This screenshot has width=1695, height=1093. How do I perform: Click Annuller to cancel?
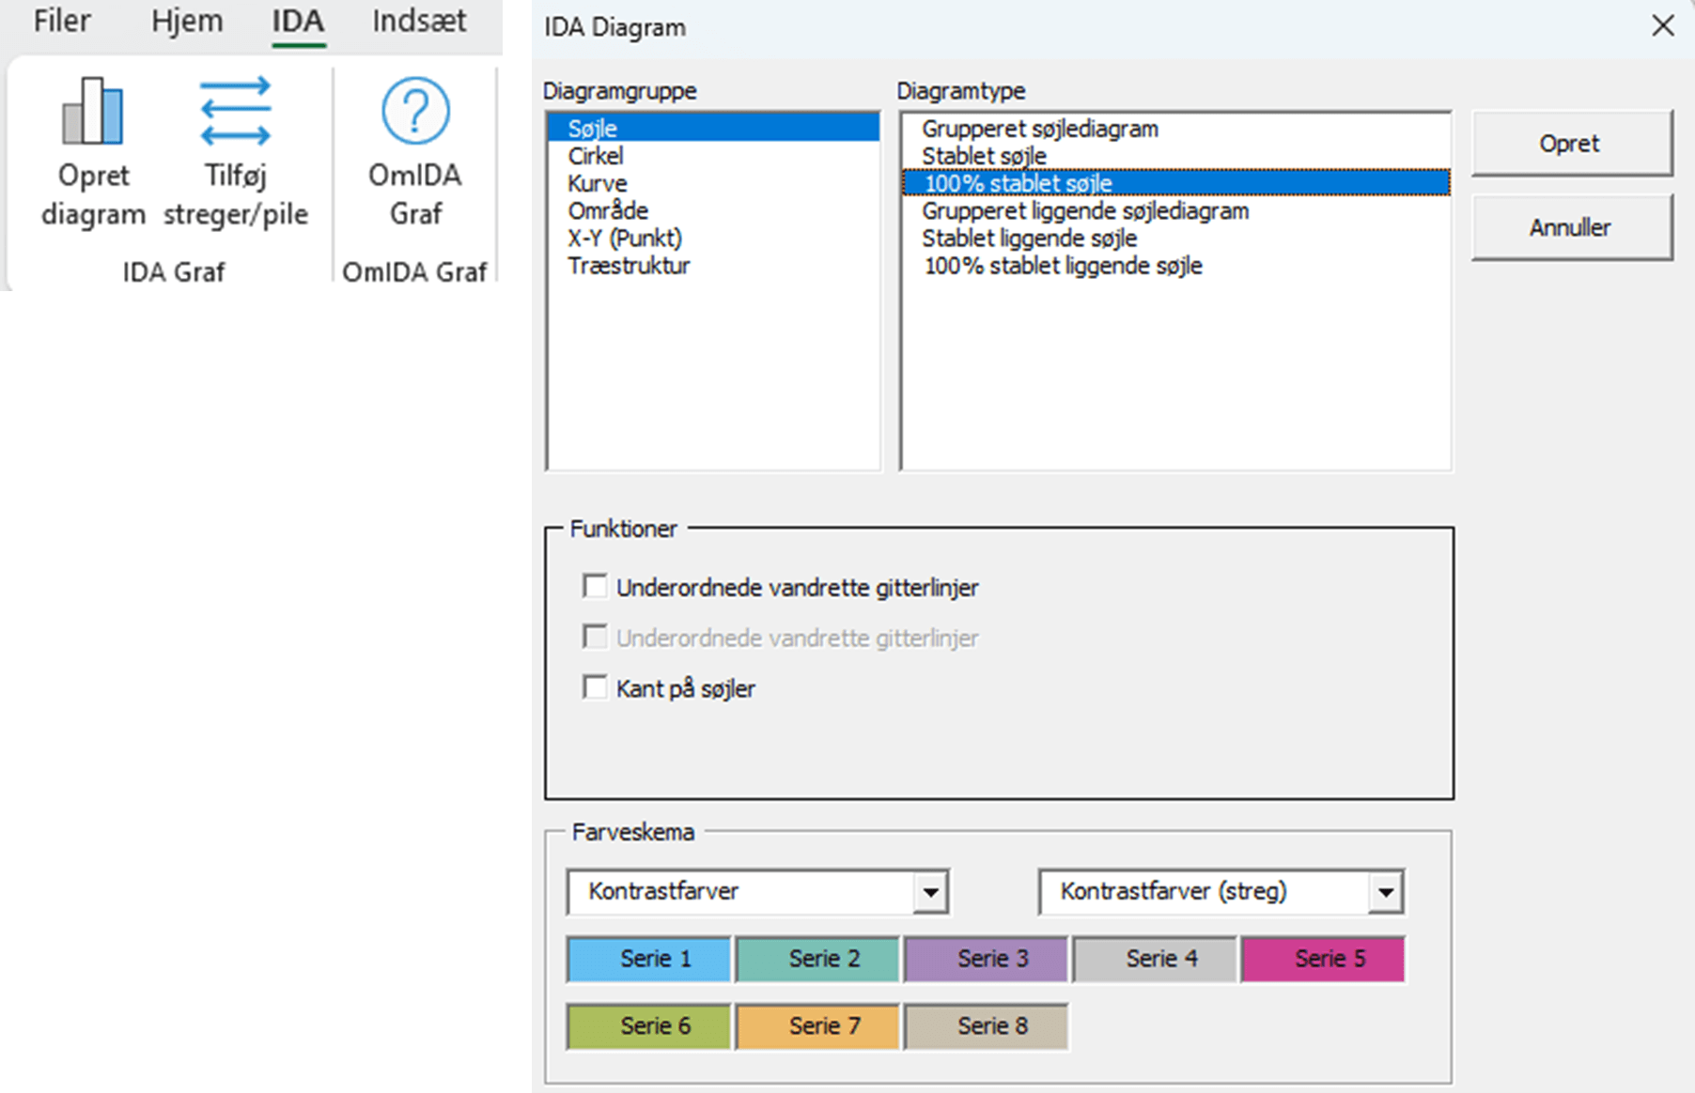(x=1570, y=226)
